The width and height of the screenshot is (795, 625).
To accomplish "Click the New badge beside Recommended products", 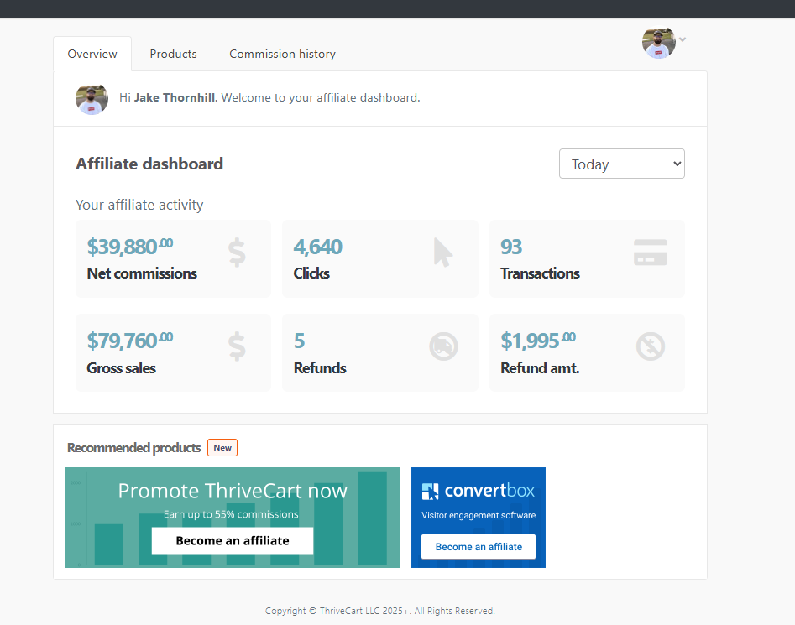I will [222, 448].
